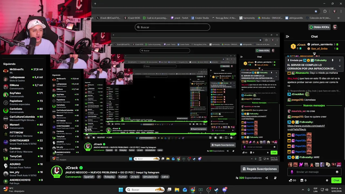The image size is (345, 194).
Task: Click the Windows taskbar Buscar search box
Action: (145, 190)
